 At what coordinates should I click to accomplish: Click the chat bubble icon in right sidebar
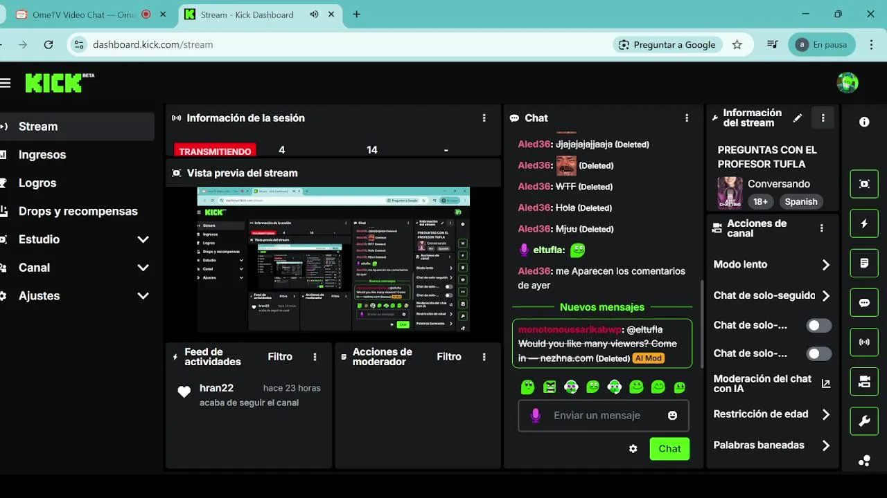pos(864,303)
